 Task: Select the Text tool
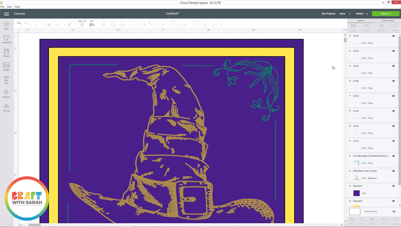click(6, 79)
